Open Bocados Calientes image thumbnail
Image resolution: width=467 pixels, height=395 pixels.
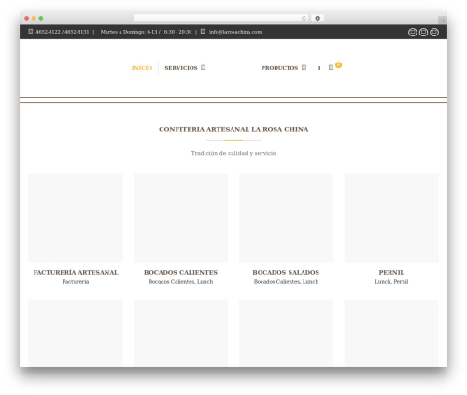pos(181,218)
